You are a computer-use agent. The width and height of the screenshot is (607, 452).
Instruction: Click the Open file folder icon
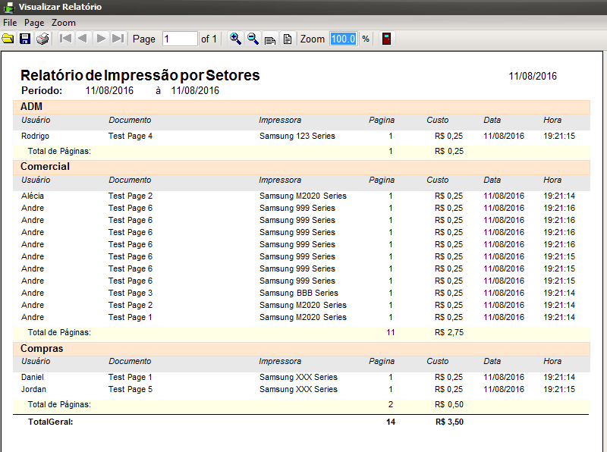[x=8, y=39]
